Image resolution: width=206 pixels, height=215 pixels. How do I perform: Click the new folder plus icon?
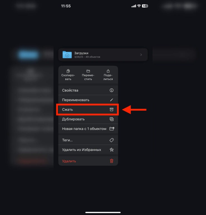point(112,129)
